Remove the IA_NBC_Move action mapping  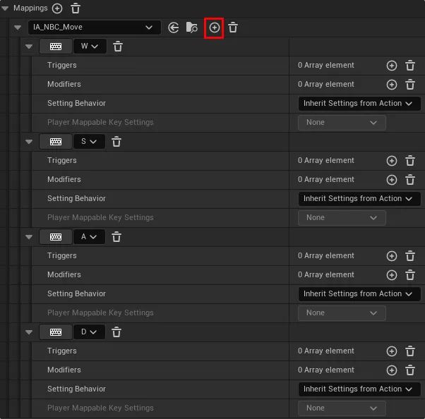233,28
